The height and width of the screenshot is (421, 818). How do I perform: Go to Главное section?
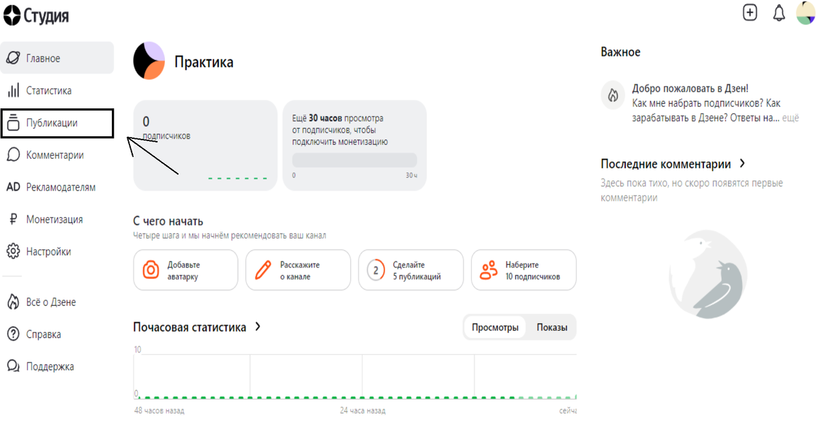(x=57, y=59)
